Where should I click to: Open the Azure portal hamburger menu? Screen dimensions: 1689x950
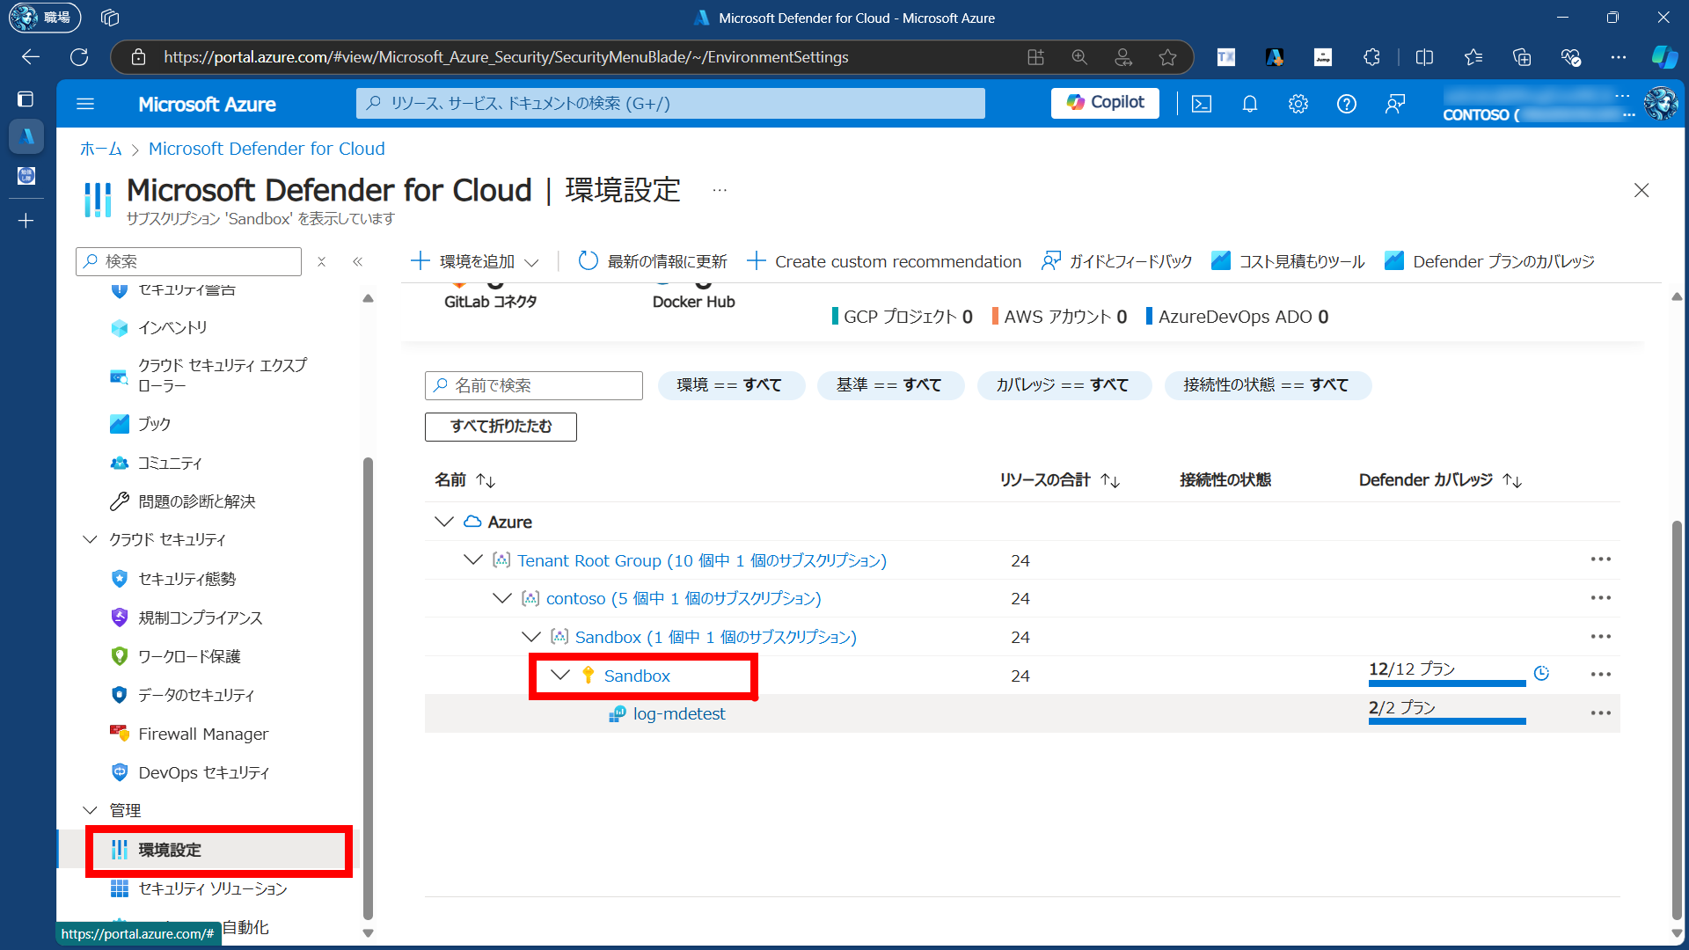(x=85, y=104)
